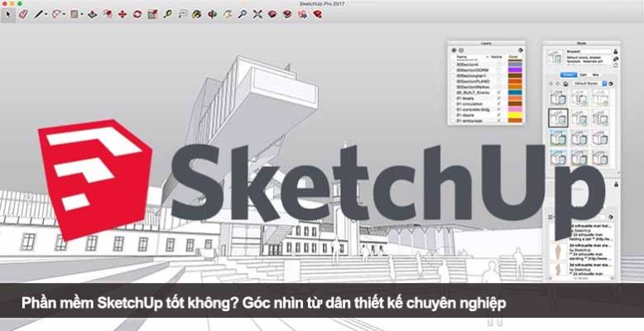Select the arrow Select tool
The height and width of the screenshot is (331, 644).
(8, 14)
